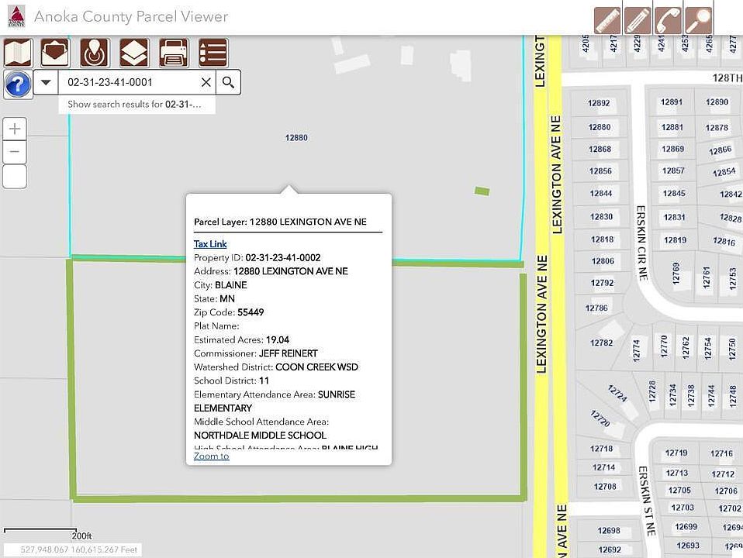743x558 pixels.
Task: Select the Draw pencil tool
Action: pos(638,20)
